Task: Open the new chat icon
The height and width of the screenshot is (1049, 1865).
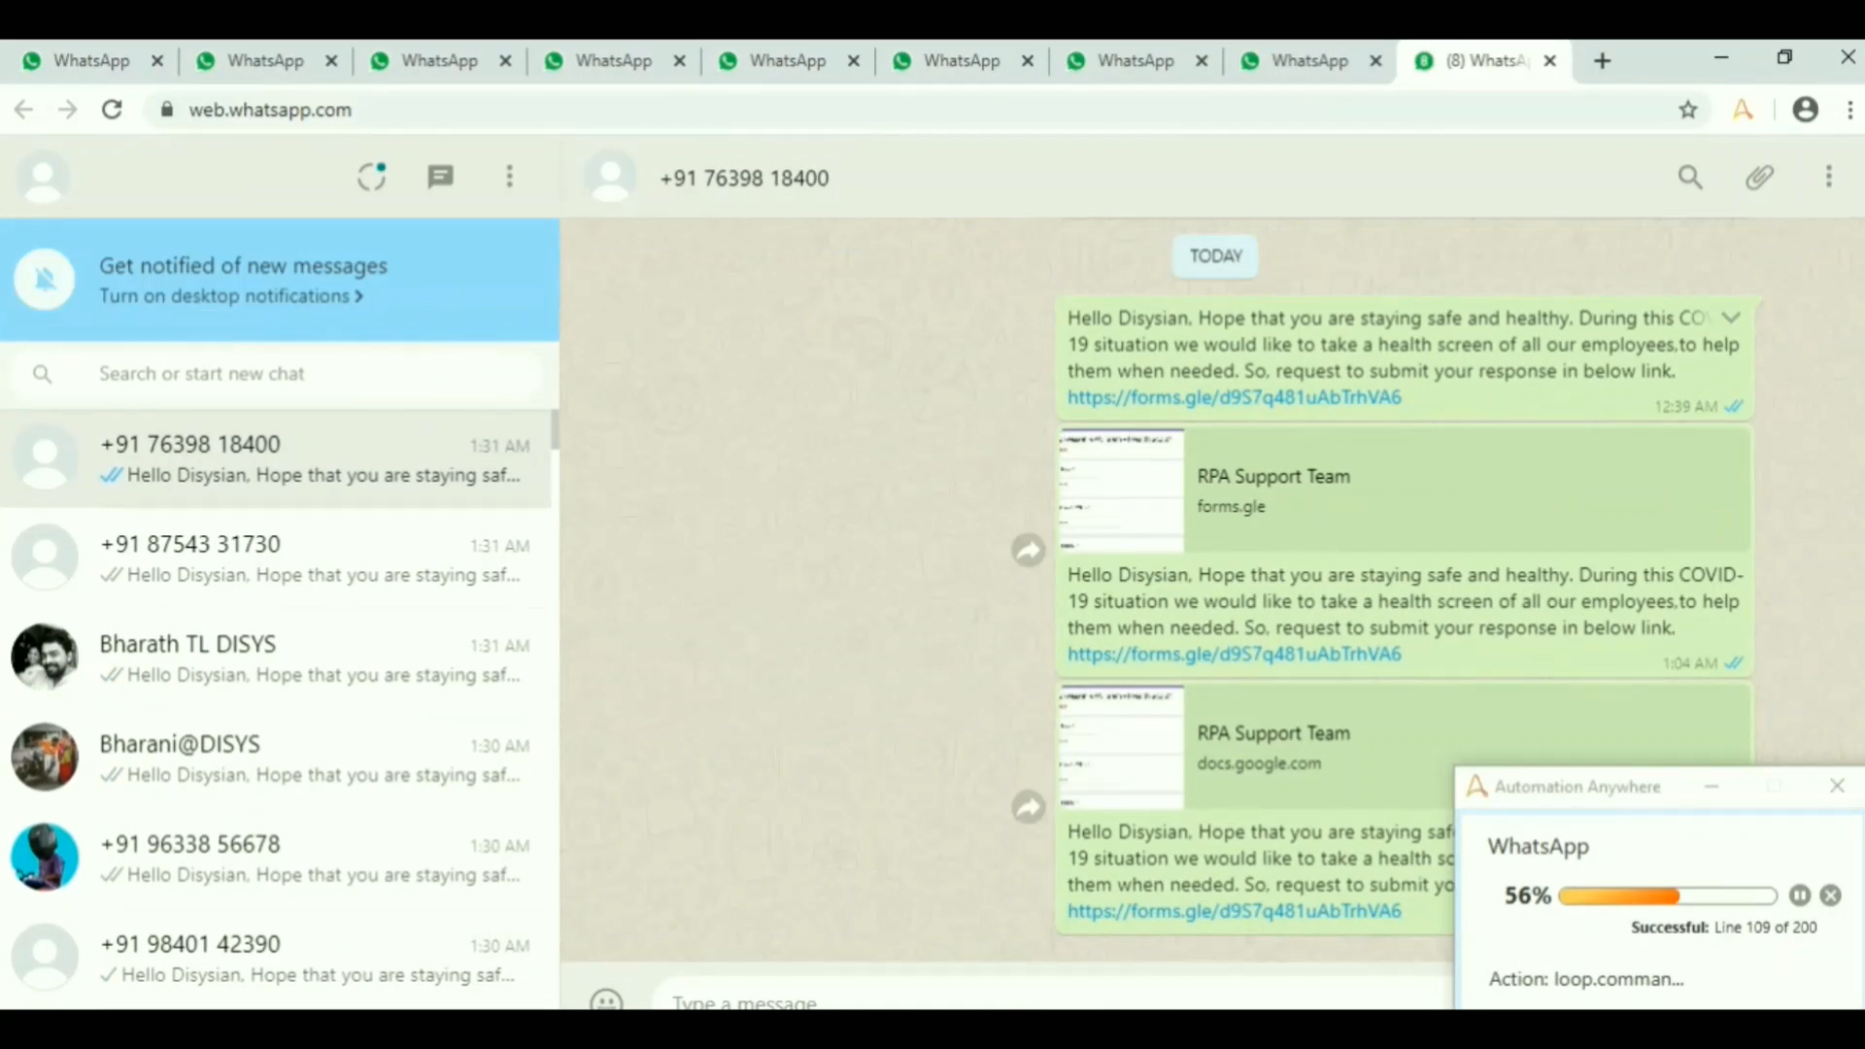Action: click(440, 177)
